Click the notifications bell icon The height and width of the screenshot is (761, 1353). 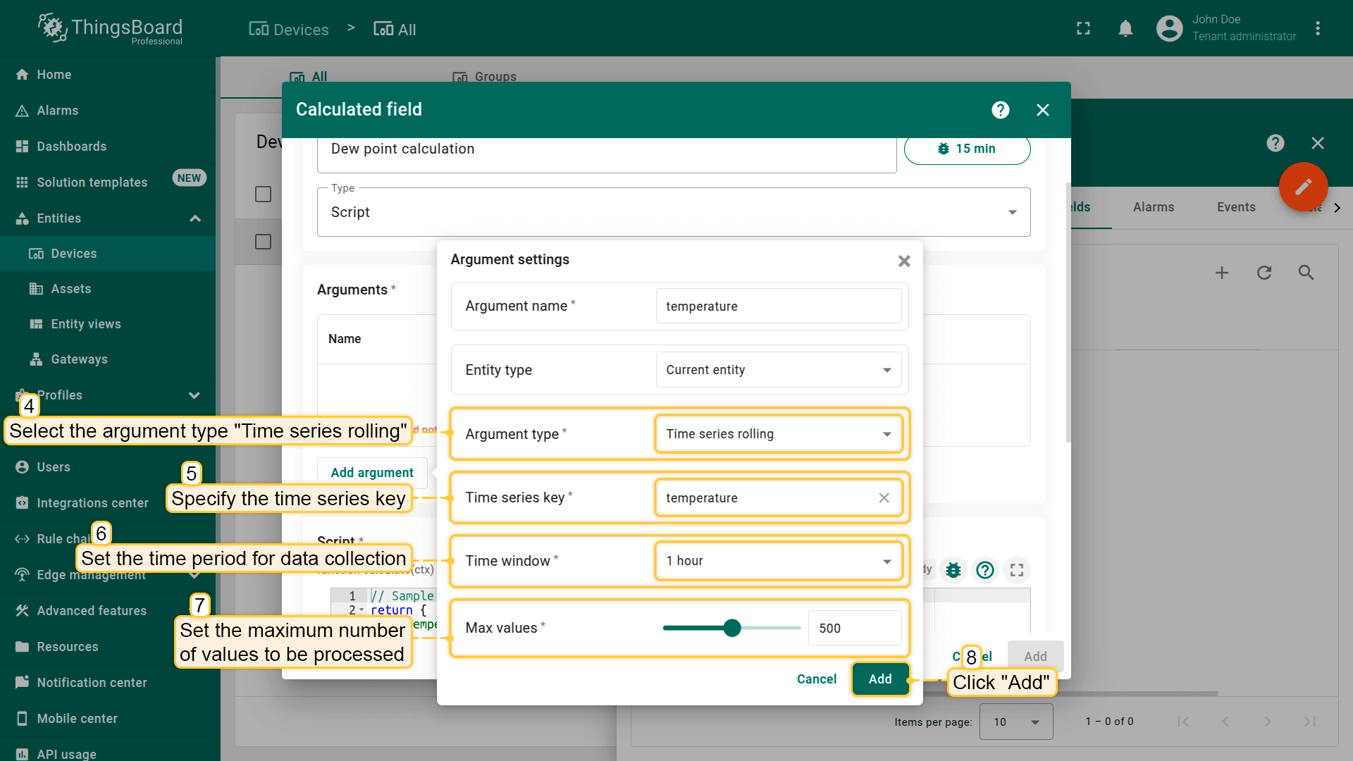pos(1125,29)
